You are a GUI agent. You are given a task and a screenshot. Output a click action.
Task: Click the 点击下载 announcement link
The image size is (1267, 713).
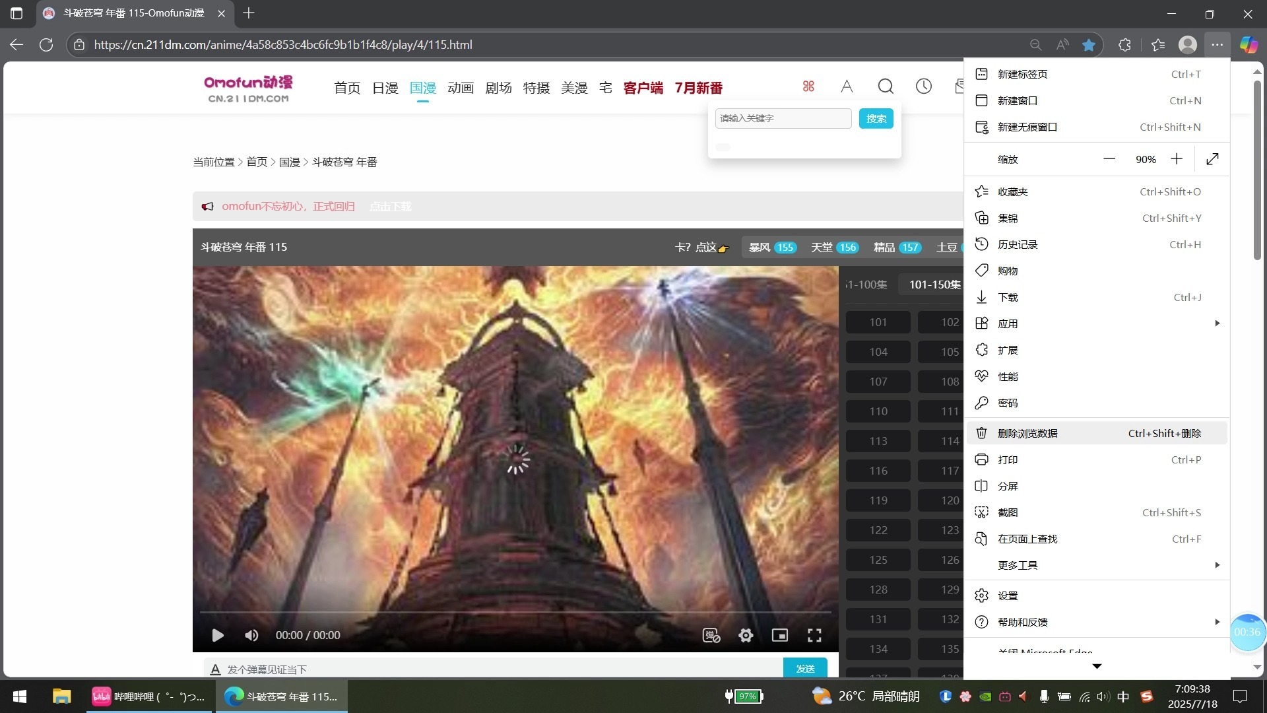tap(390, 207)
